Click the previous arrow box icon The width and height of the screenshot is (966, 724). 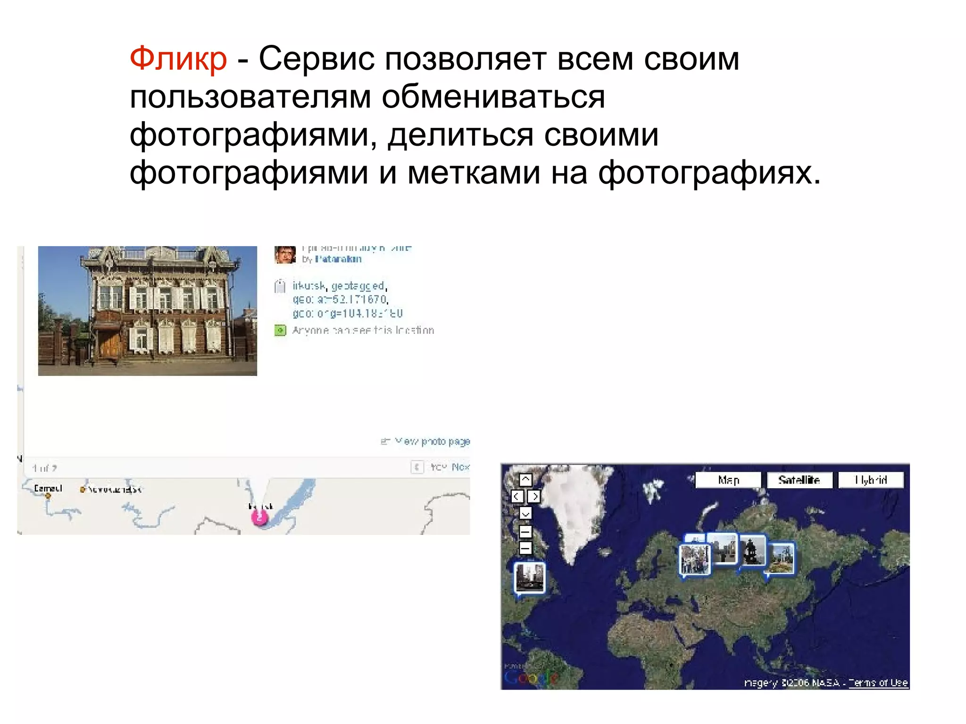416,467
